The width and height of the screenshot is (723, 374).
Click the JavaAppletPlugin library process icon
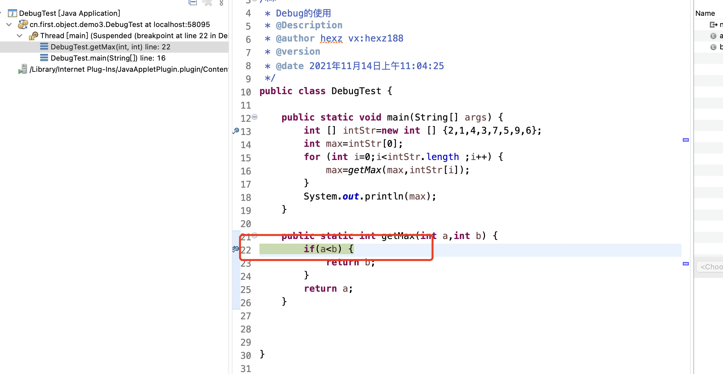23,69
